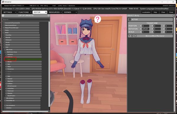Expand the RightItem tree node
The width and height of the screenshot is (177, 114).
pos(6,81)
